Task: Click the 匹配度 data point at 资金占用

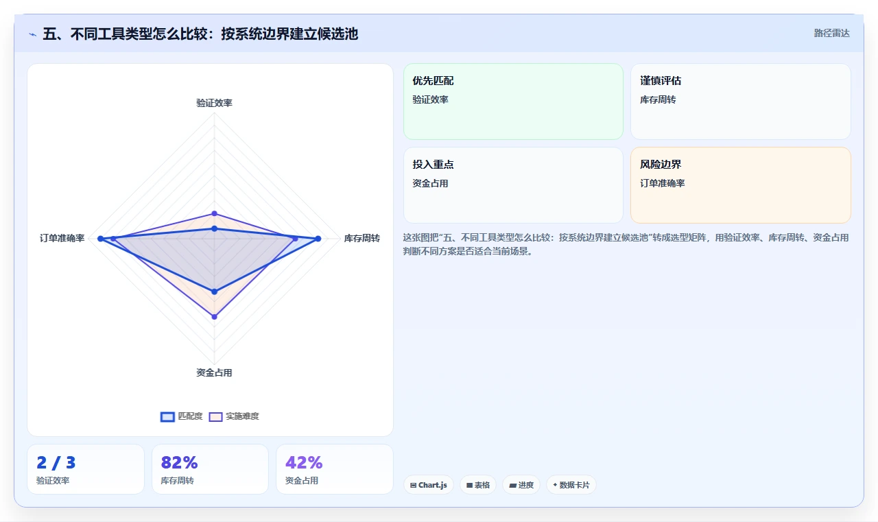Action: 214,292
